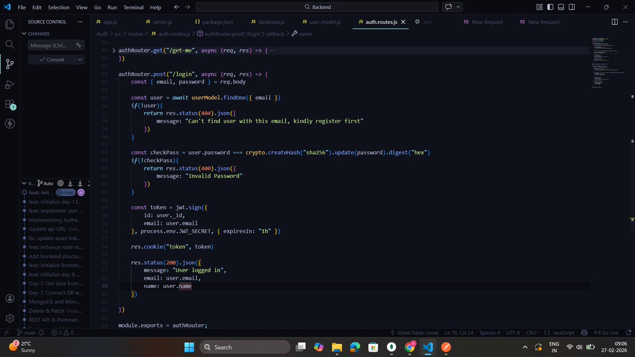Screen dimensions: 635x357
Task: Click the go forward arrow in title bar
Action: pyautogui.click(x=187, y=7)
